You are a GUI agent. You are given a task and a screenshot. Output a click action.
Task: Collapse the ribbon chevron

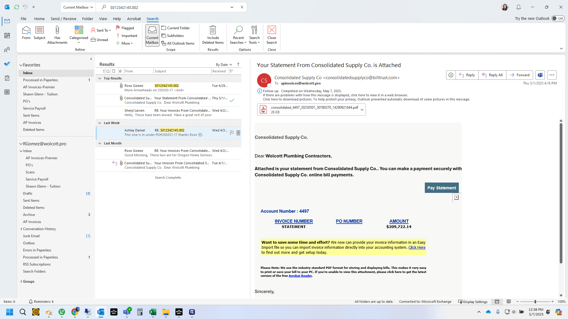tap(561, 48)
